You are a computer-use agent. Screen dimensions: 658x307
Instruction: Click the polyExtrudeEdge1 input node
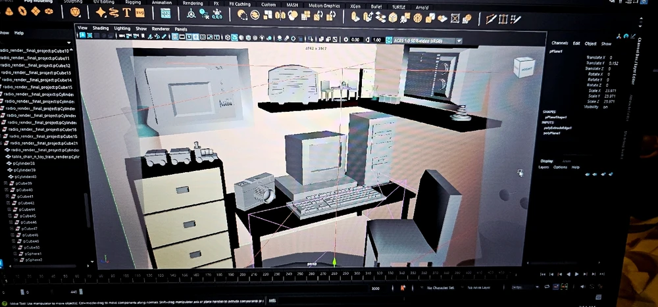pos(558,128)
